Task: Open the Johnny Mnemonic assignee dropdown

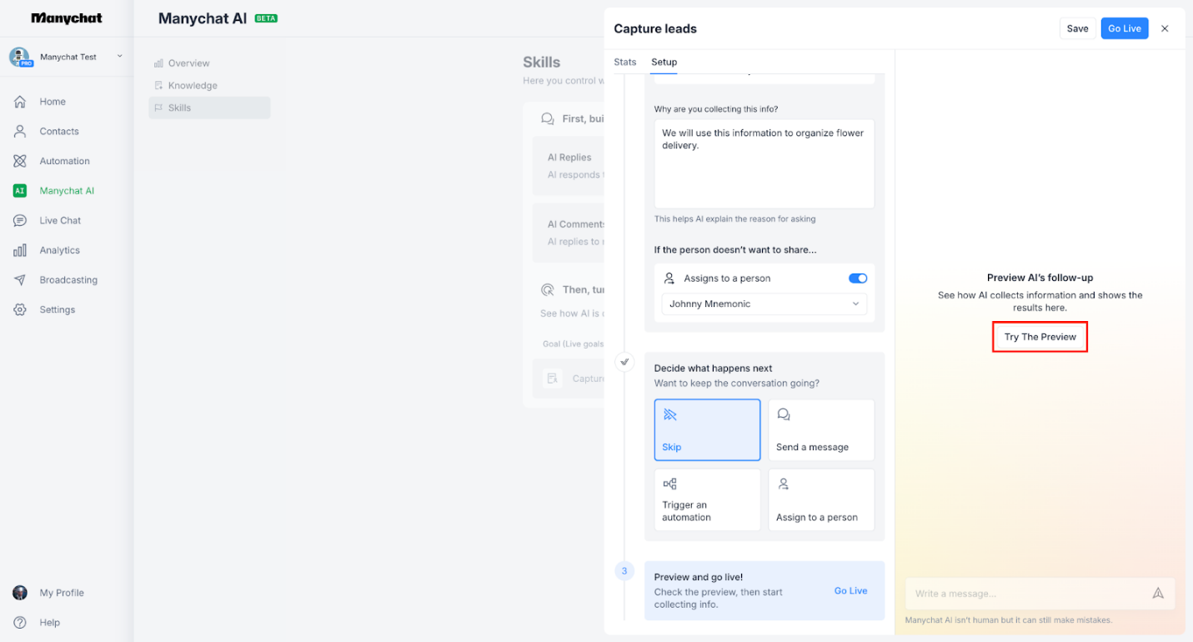Action: pos(763,303)
